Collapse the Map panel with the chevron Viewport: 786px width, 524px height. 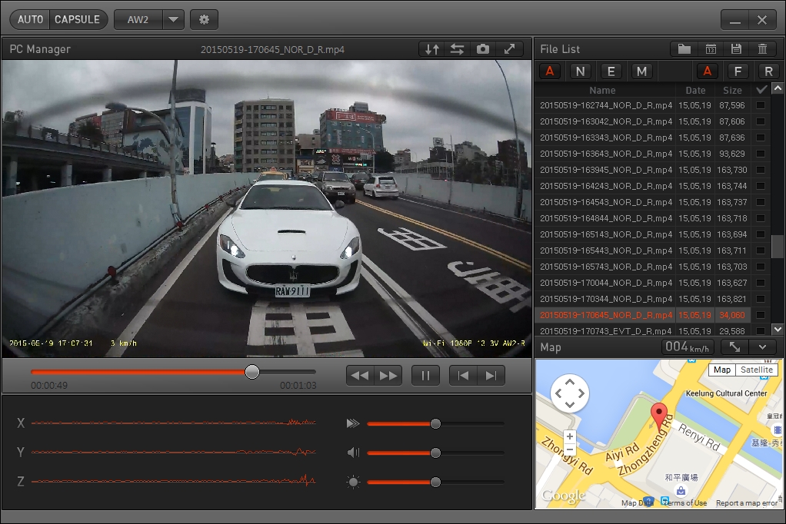(762, 347)
